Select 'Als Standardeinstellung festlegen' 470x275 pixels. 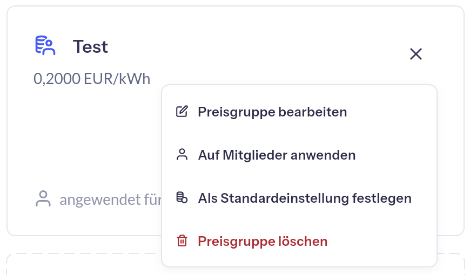(305, 198)
